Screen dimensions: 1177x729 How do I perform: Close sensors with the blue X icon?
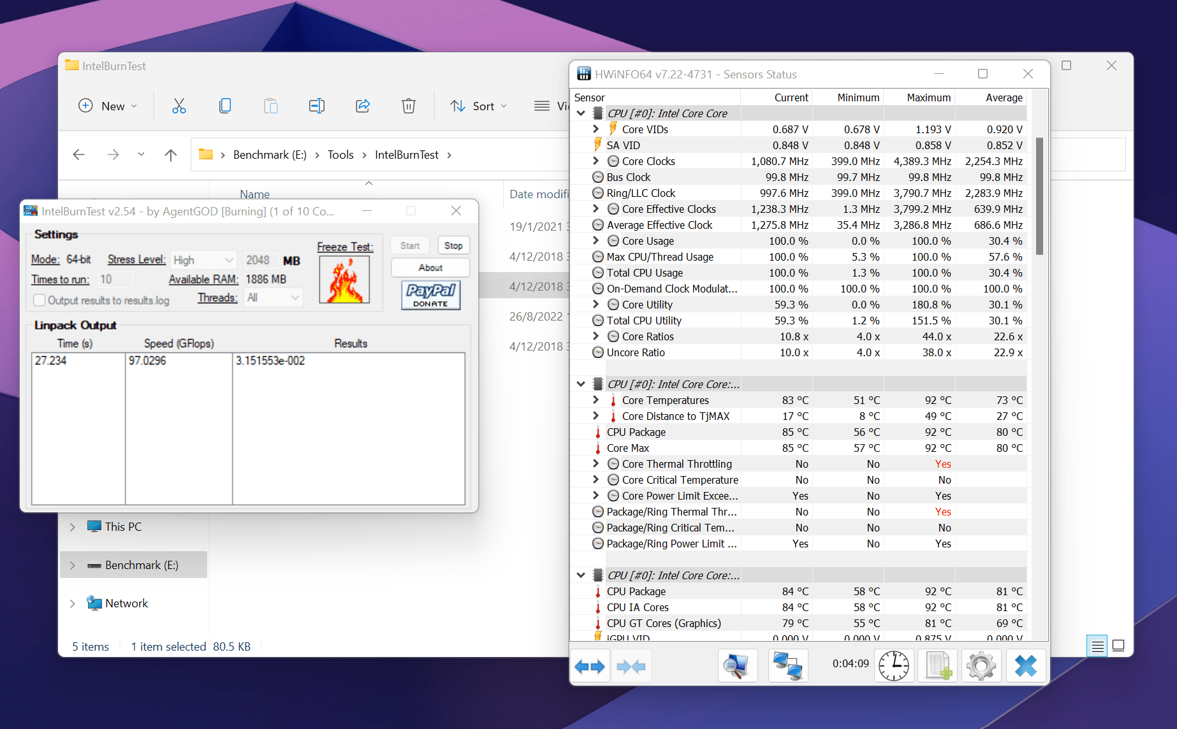coord(1025,667)
